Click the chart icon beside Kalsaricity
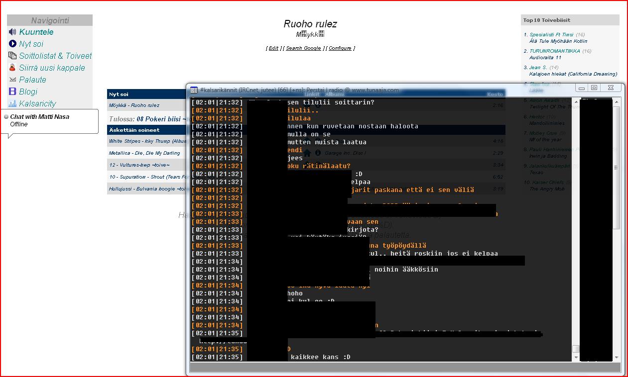The height and width of the screenshot is (377, 628). tap(12, 103)
